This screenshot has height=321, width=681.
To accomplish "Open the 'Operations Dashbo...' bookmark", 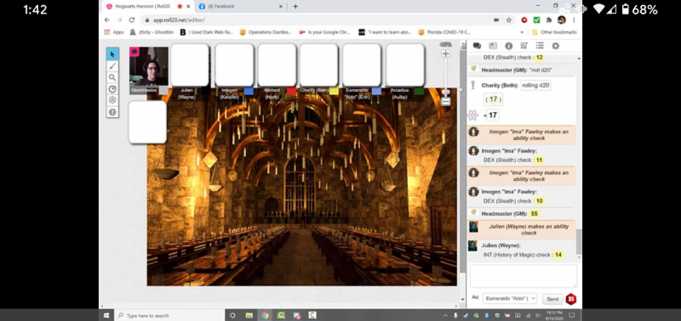I will [266, 32].
